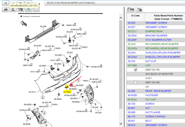Uncheck the DB8T-50-705 W/O back up monitor checkbox
Viewport: 185px width, 127px height.
(135, 70)
